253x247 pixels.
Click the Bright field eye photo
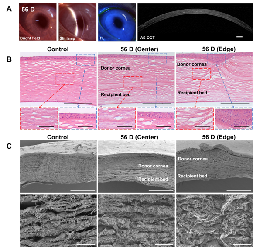(x=38, y=22)
